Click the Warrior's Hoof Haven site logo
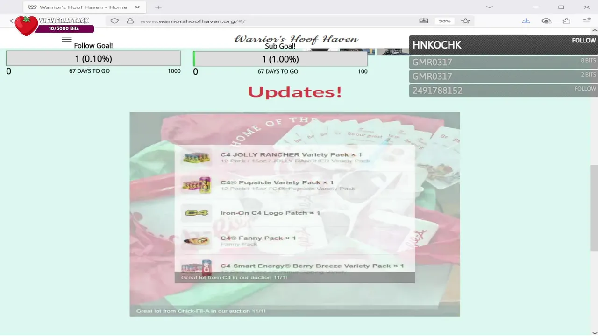The height and width of the screenshot is (336, 598). (296, 39)
